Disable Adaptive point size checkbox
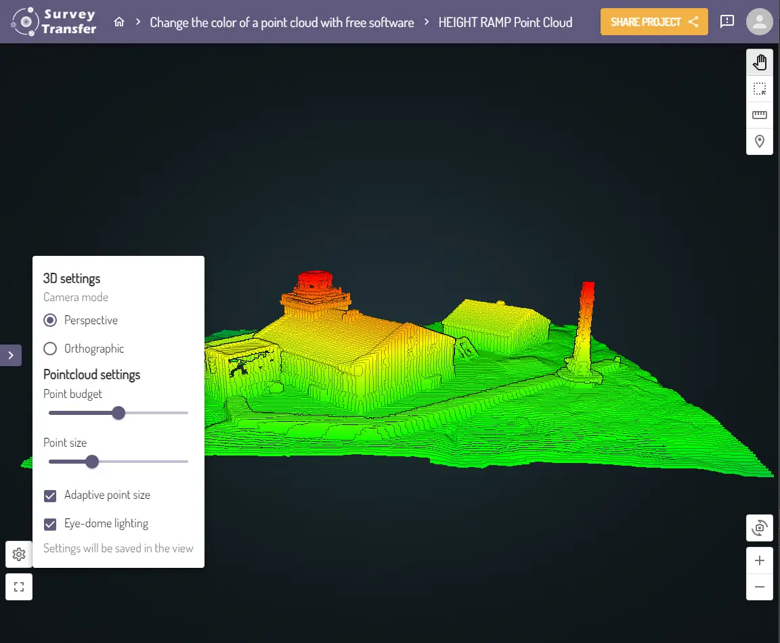 [50, 495]
